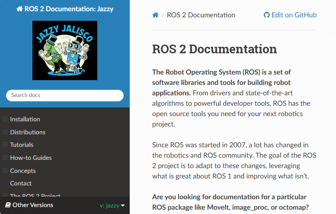Expand the Concepts section
Image resolution: width=336 pixels, height=214 pixels.
click(x=5, y=170)
